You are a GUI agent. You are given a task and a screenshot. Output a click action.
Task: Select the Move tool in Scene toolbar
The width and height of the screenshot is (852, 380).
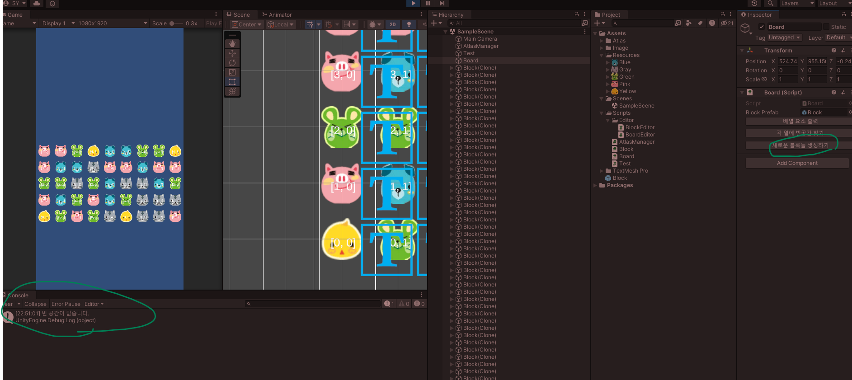click(x=232, y=53)
